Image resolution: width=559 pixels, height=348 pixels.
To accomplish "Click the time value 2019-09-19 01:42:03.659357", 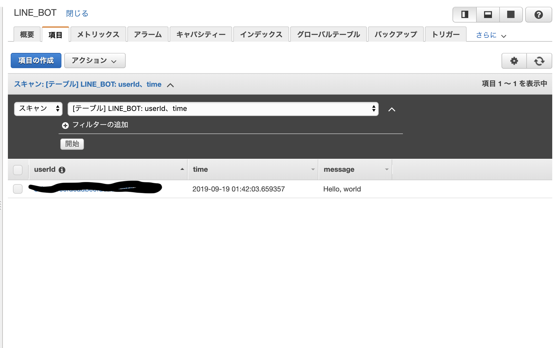I will pos(239,189).
